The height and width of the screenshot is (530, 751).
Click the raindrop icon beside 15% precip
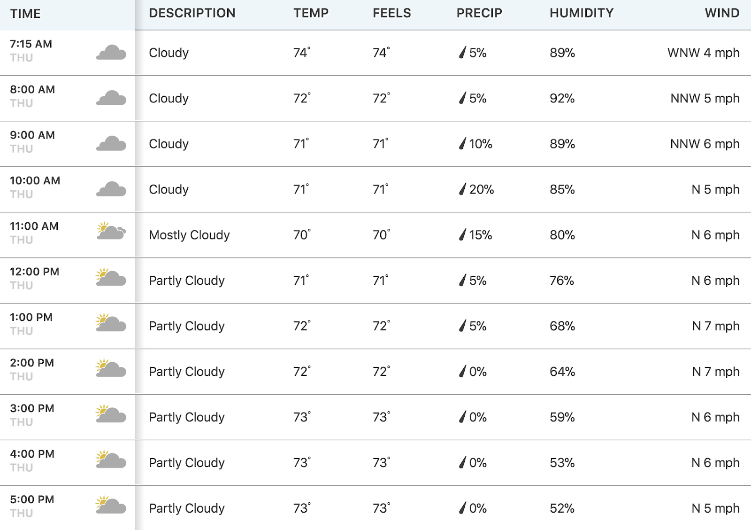point(463,235)
